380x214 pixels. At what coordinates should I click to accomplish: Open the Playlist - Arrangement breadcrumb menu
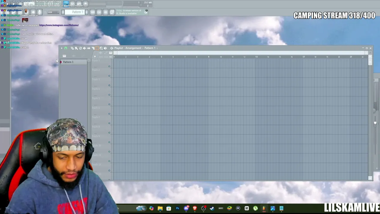click(128, 48)
